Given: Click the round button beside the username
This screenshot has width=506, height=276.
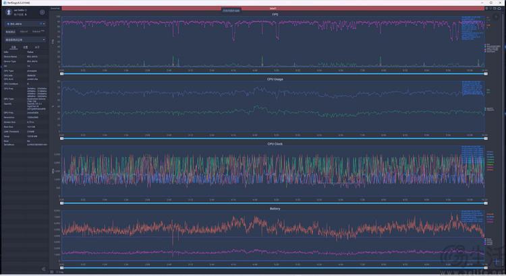Looking at the screenshot, I should (42, 12).
